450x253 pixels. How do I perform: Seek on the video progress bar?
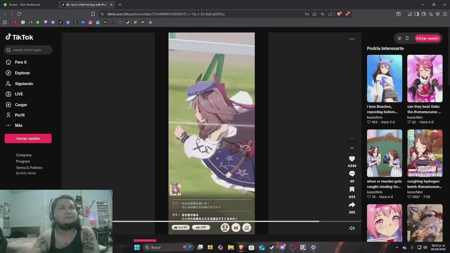(237, 221)
